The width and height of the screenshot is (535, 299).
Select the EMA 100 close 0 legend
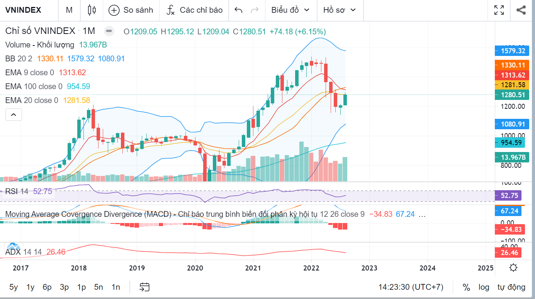tap(34, 86)
